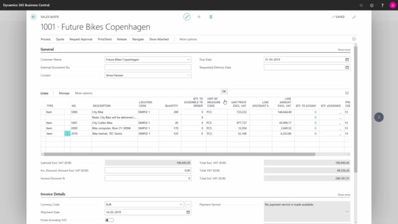Collapse the Invoice Details heading

tap(53, 194)
